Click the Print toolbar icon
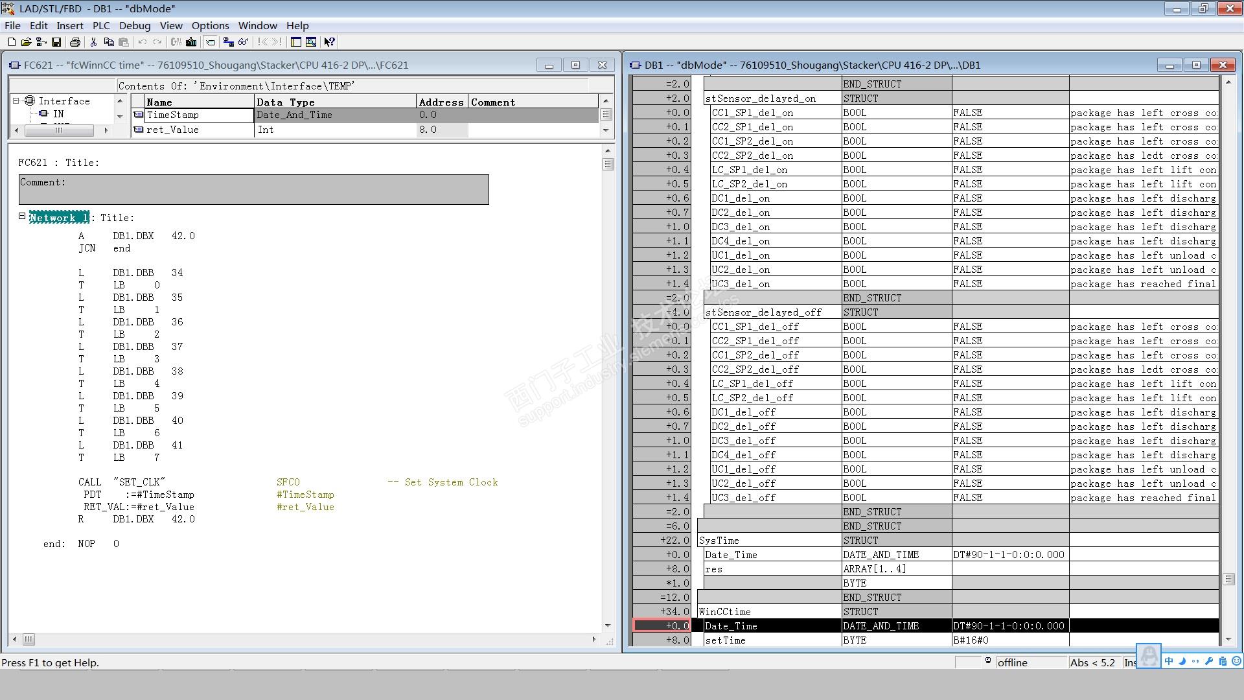 tap(75, 42)
